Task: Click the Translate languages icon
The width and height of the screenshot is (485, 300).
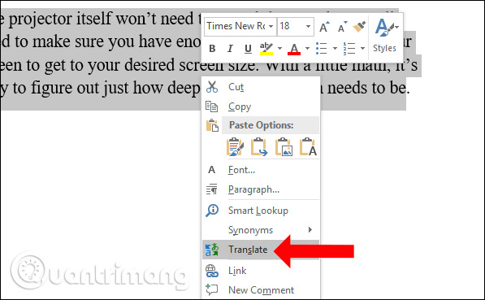Action: [x=212, y=250]
